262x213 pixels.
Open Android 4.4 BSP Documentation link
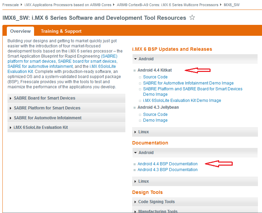pos(167,164)
